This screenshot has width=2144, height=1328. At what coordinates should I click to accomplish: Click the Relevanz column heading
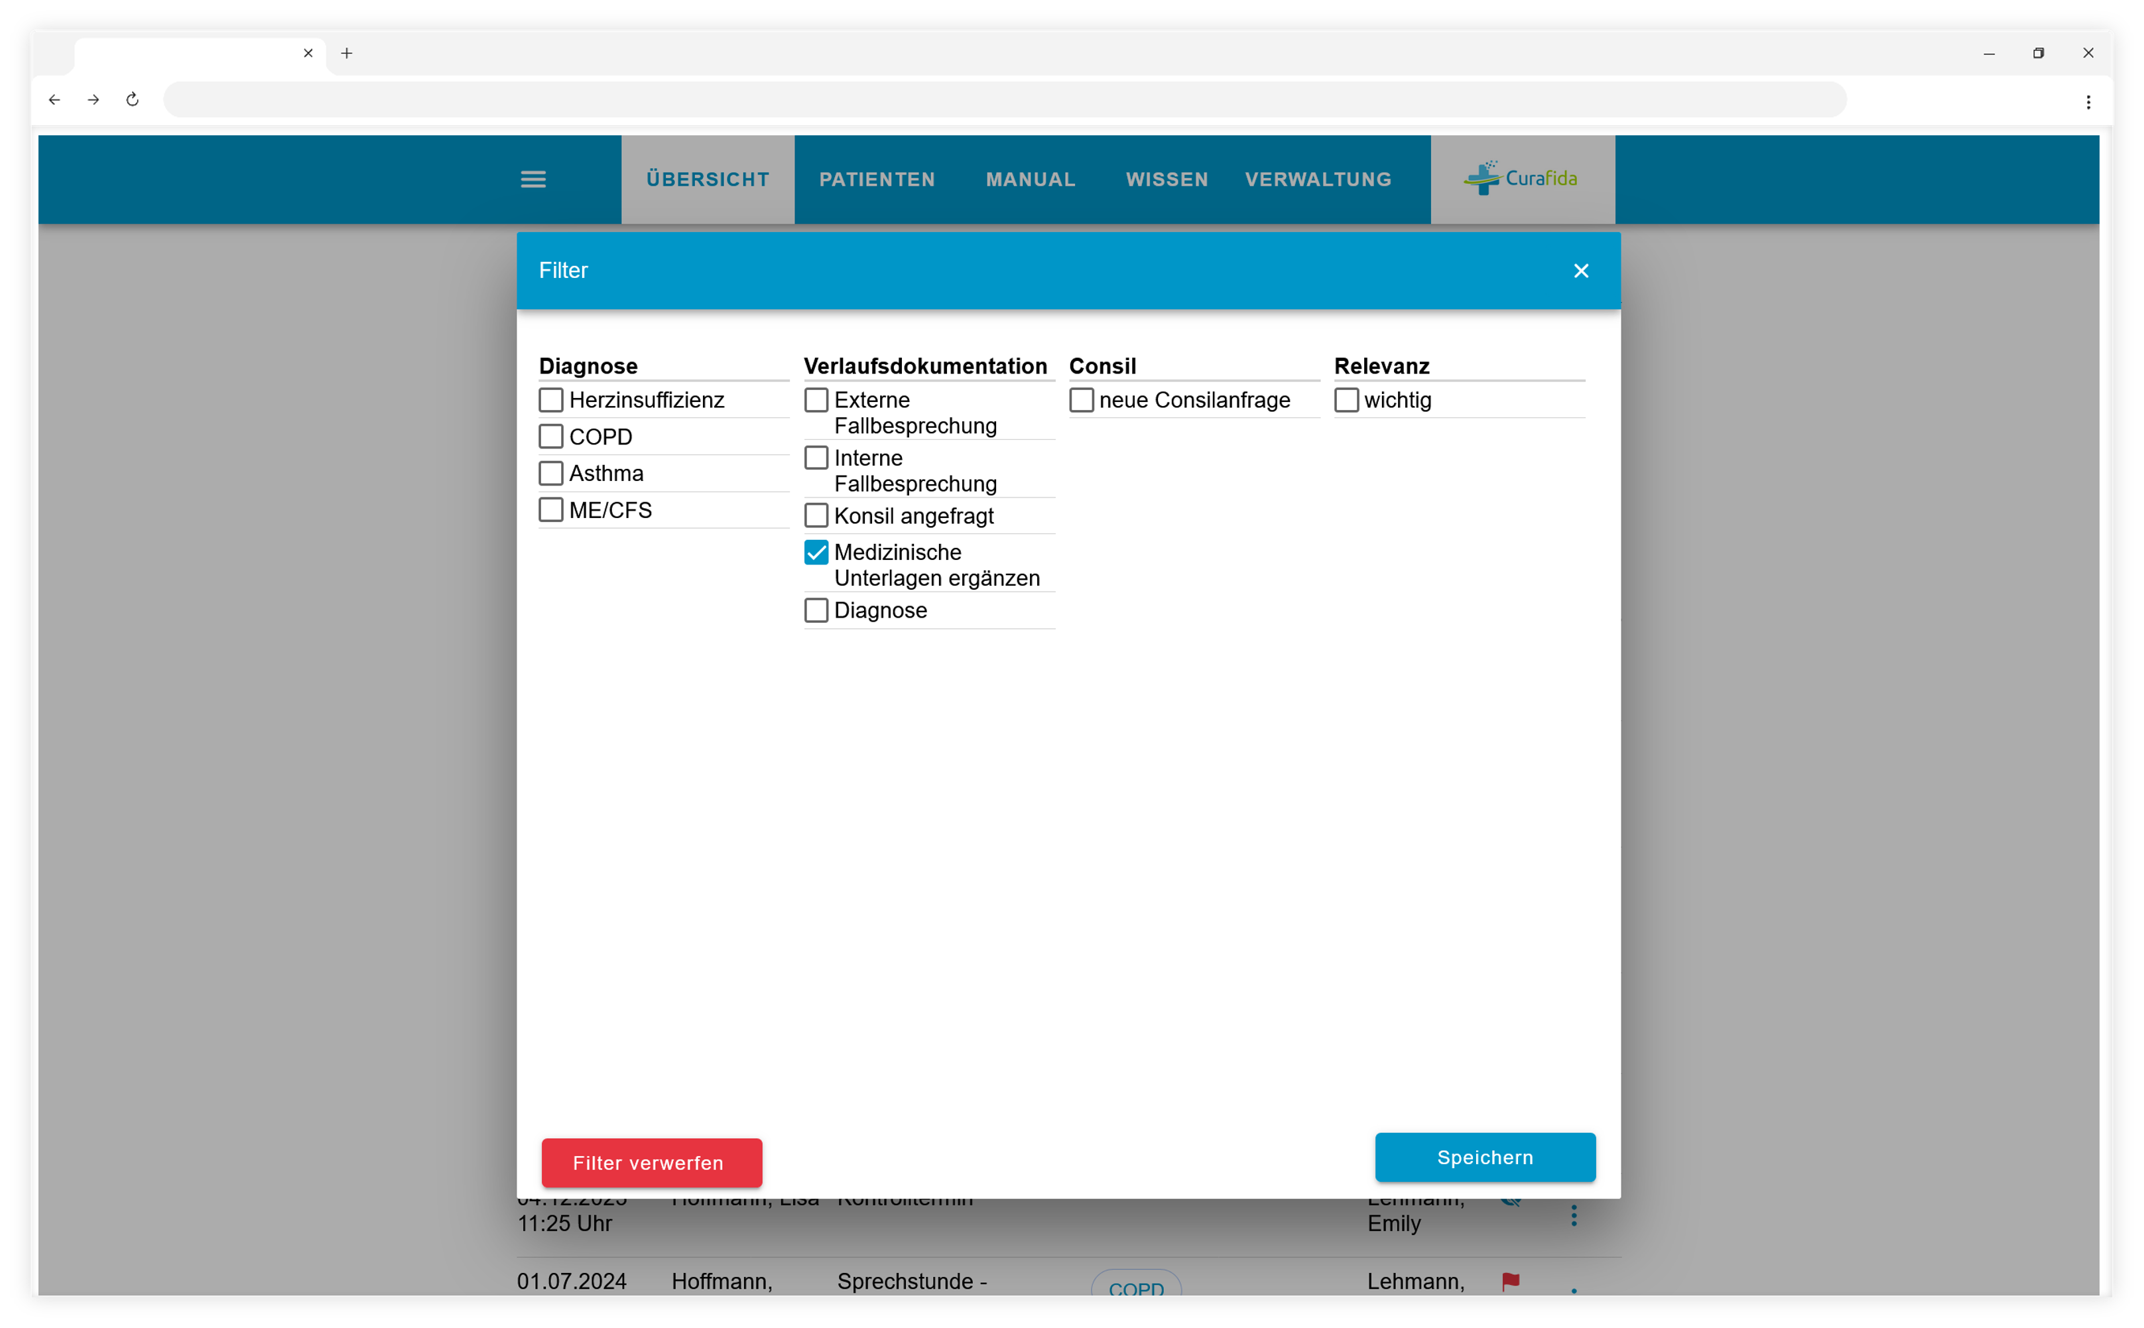pyautogui.click(x=1381, y=366)
